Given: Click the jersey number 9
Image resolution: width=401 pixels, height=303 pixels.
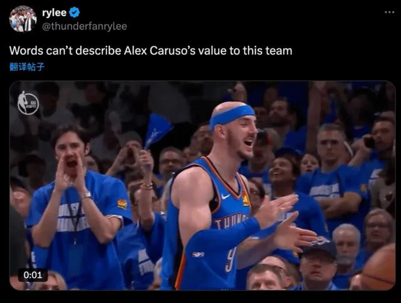Looking at the screenshot, I should tap(230, 259).
